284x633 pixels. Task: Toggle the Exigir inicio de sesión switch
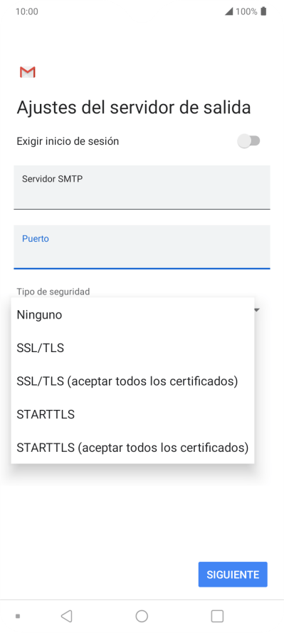point(249,141)
